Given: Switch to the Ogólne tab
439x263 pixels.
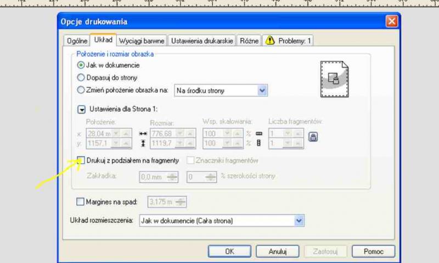Looking at the screenshot, I should point(77,41).
